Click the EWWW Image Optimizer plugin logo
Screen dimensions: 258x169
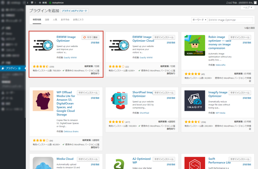click(43, 45)
